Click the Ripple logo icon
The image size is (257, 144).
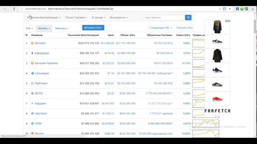click(x=32, y=73)
